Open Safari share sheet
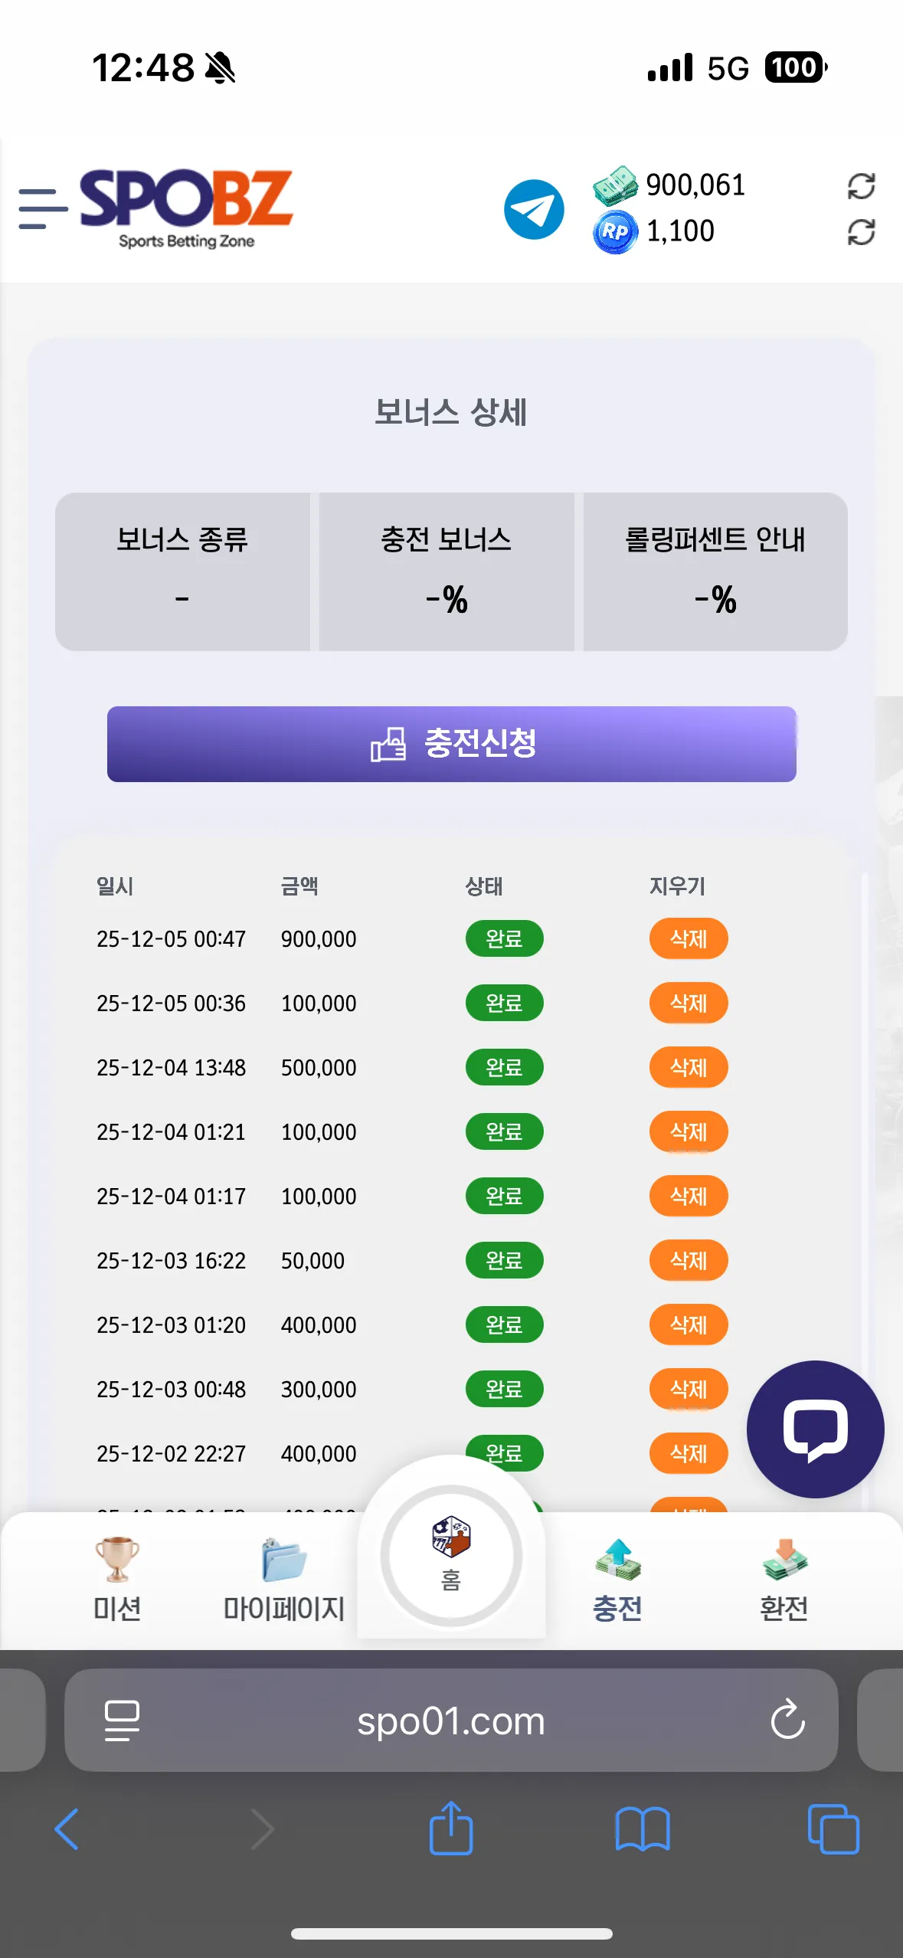 coord(451,1828)
